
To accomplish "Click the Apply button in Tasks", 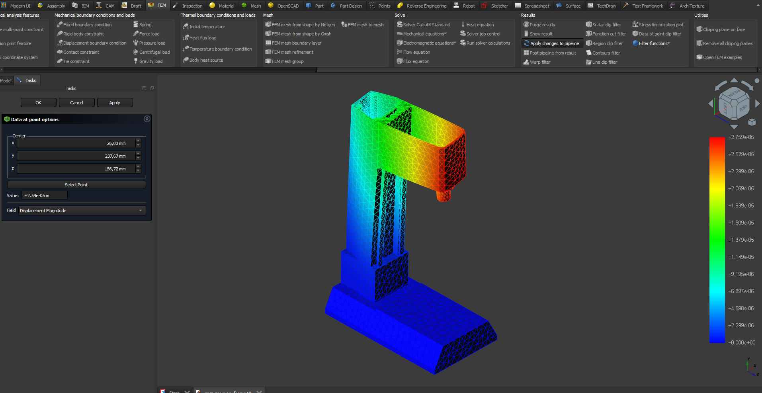I will 115,103.
